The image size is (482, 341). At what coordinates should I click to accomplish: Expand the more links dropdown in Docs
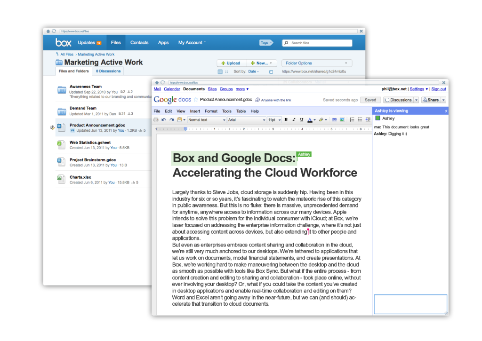tap(242, 89)
